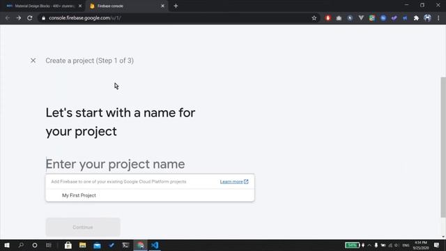Open the terminal app on taskbar
446x251 pixels.
point(125,245)
